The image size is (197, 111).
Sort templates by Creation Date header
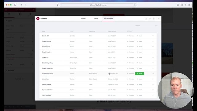click(112, 31)
